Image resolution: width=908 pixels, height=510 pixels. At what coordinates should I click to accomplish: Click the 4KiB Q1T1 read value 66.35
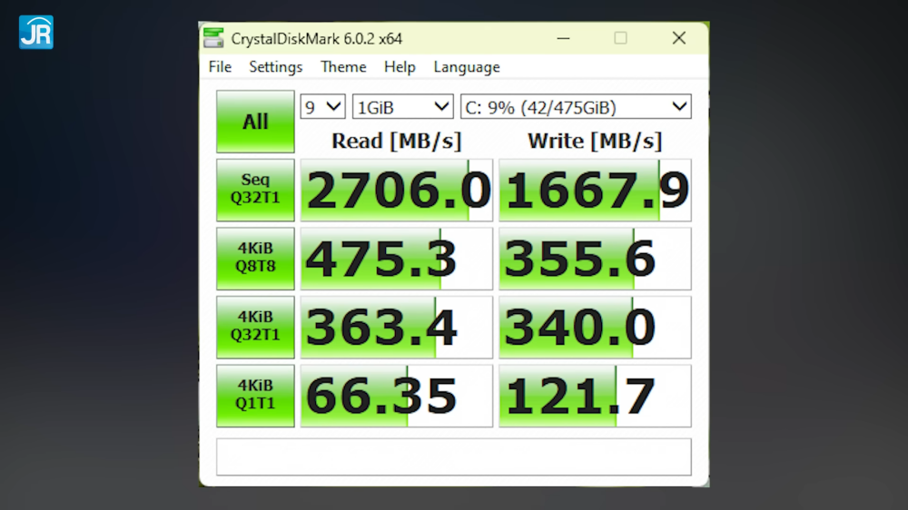point(397,396)
